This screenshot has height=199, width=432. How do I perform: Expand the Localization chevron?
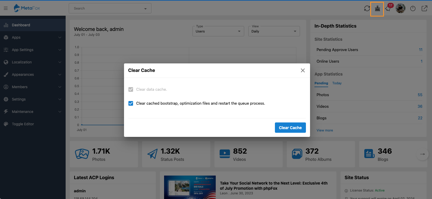60,62
